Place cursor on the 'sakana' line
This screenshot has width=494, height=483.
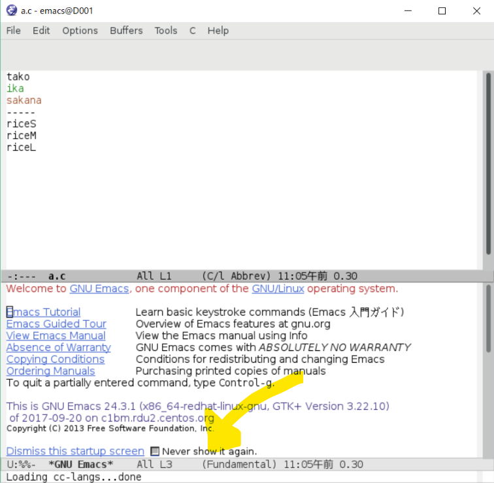pyautogui.click(x=24, y=100)
